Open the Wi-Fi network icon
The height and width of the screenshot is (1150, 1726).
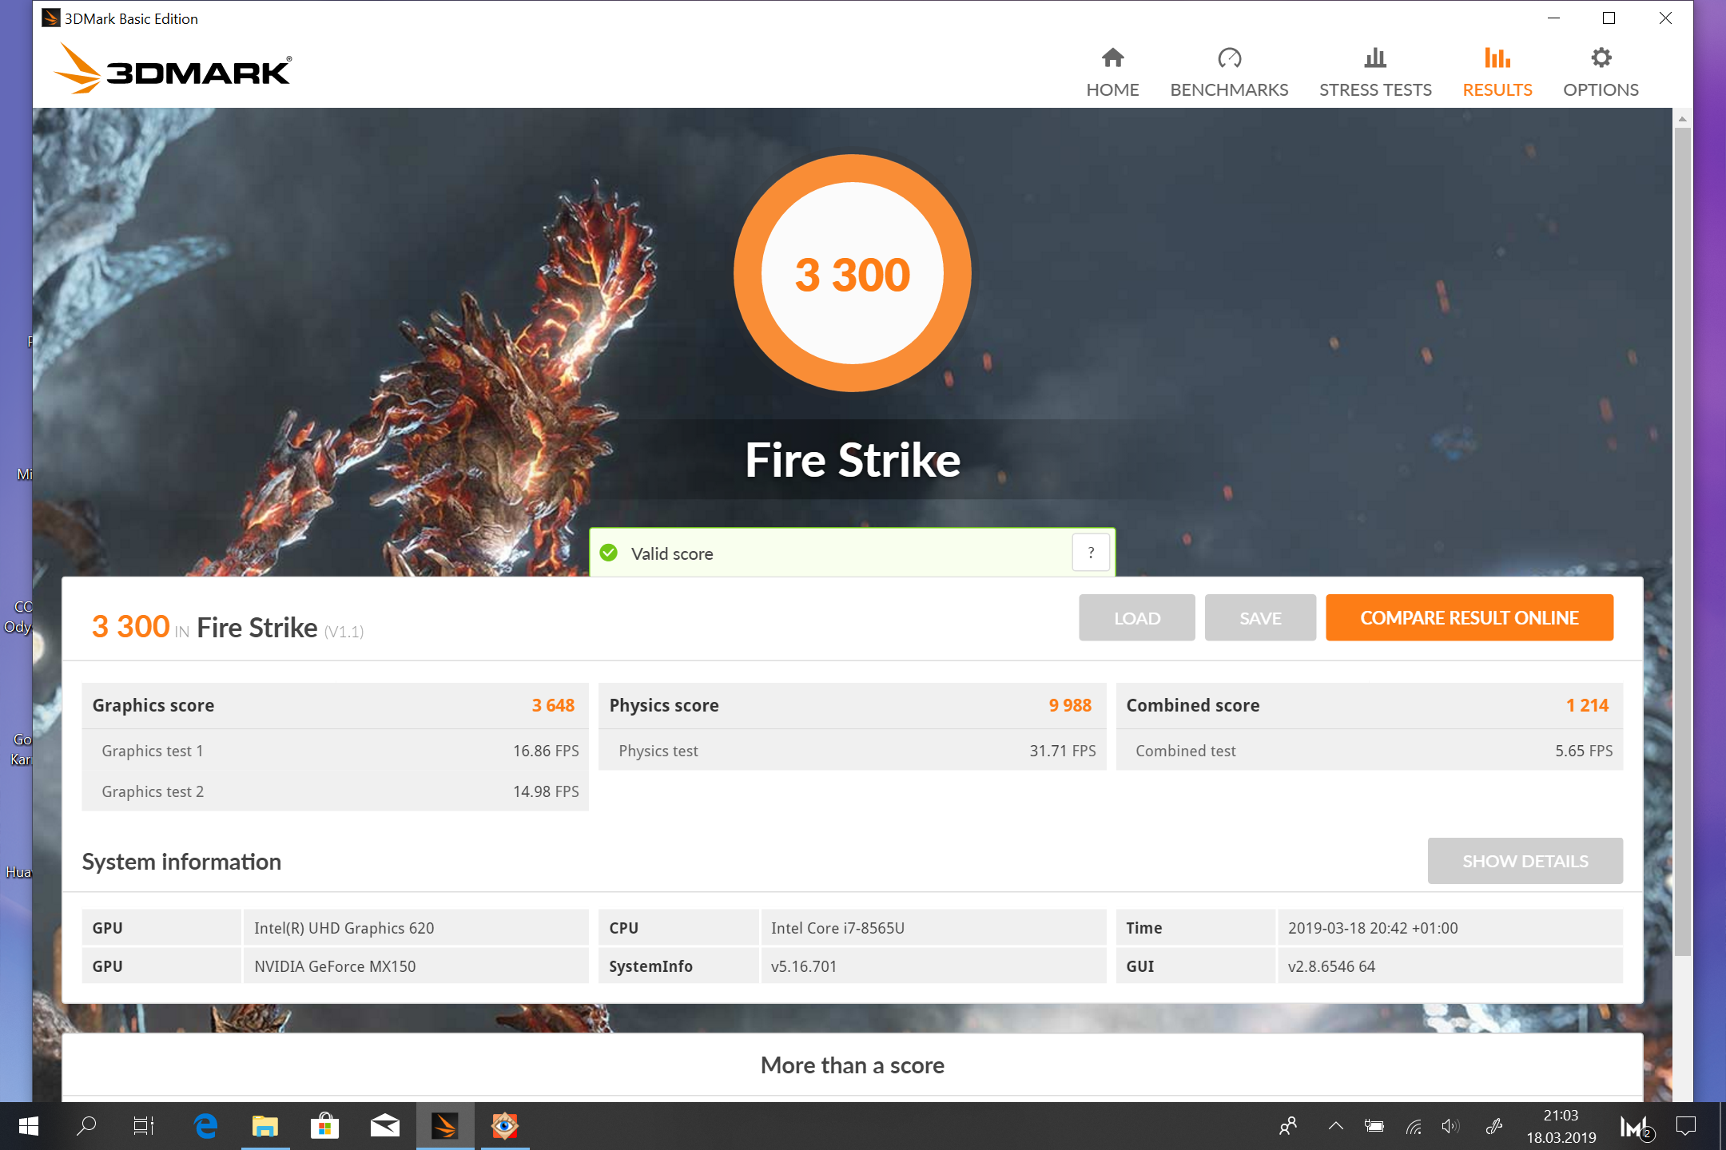point(1414,1126)
